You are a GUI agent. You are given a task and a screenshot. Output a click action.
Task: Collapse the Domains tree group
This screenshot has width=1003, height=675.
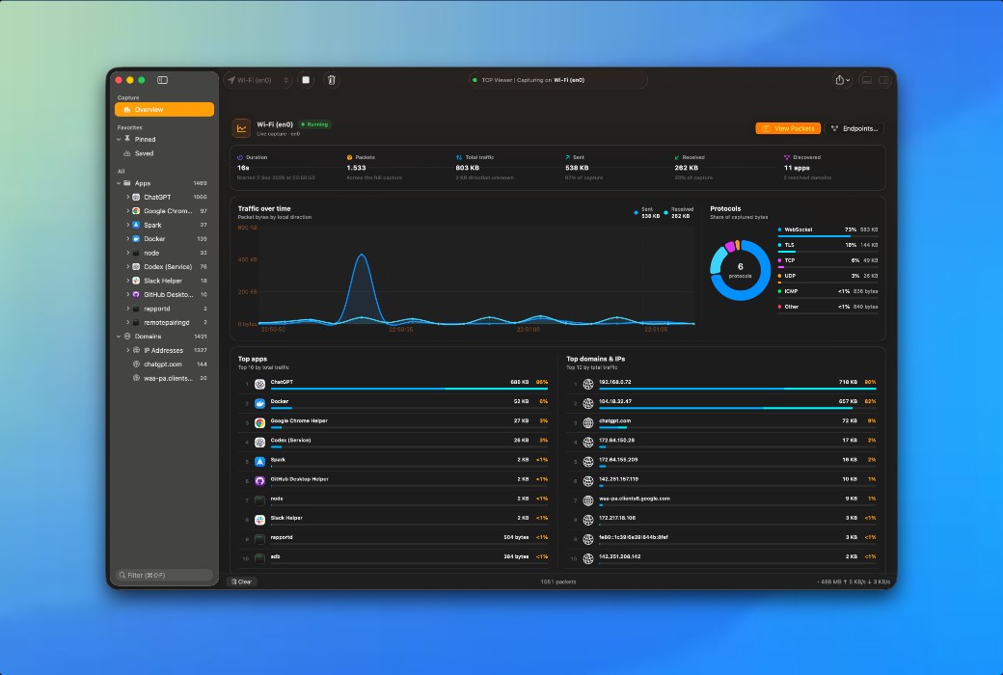119,337
